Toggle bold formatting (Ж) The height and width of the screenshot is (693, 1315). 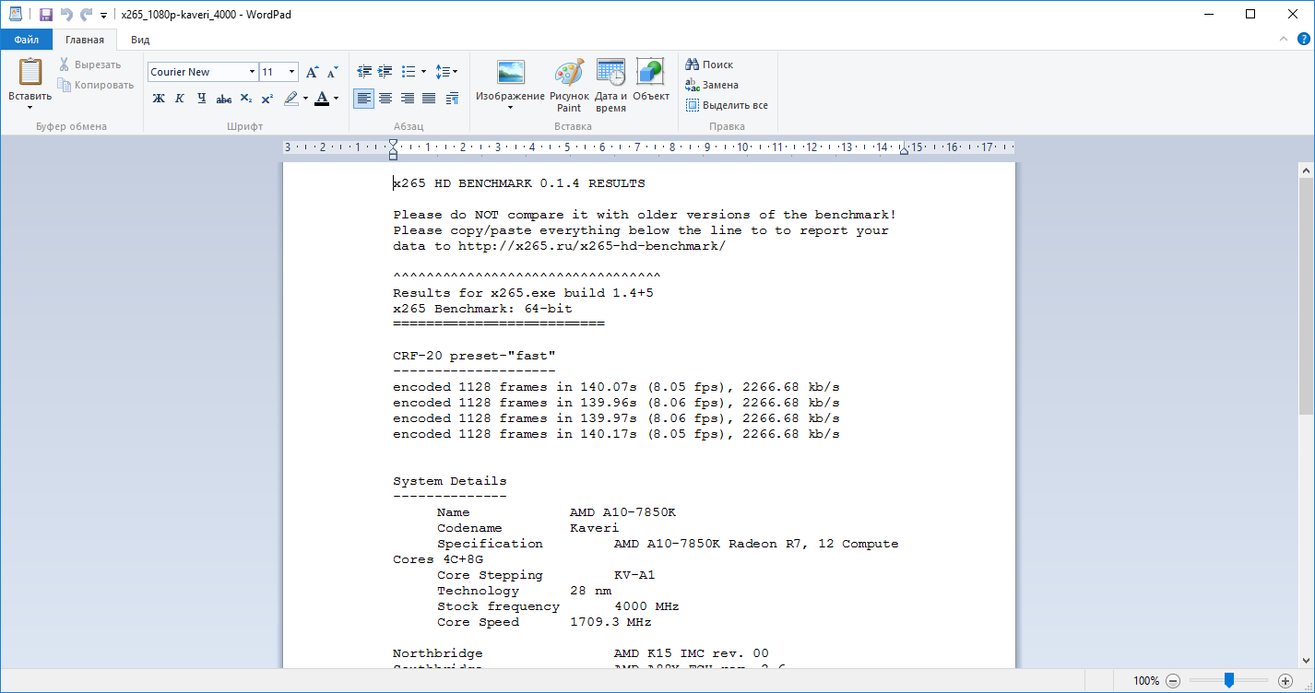pyautogui.click(x=159, y=99)
